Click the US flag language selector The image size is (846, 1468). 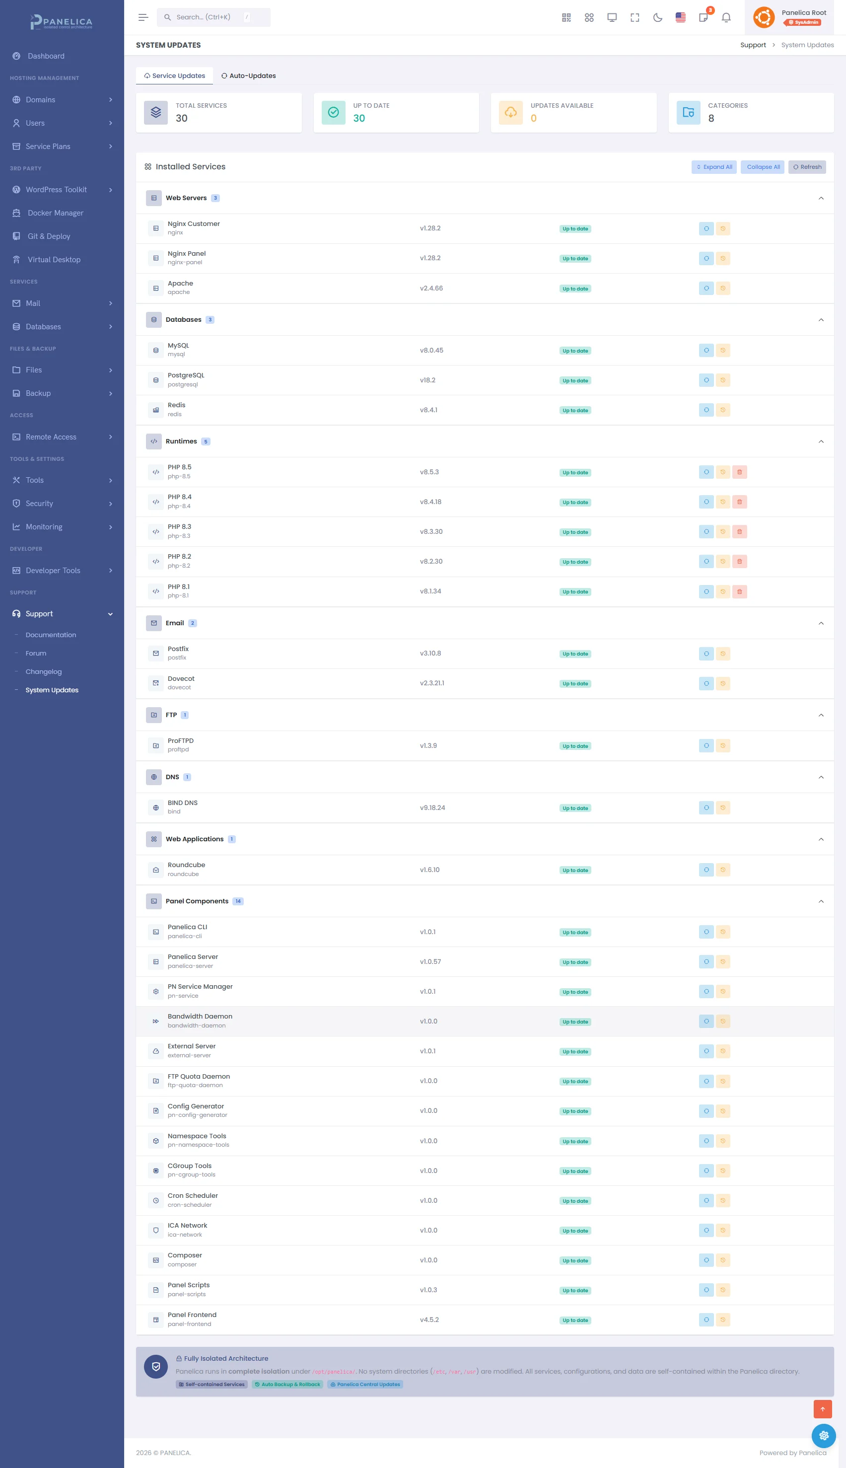tap(680, 17)
